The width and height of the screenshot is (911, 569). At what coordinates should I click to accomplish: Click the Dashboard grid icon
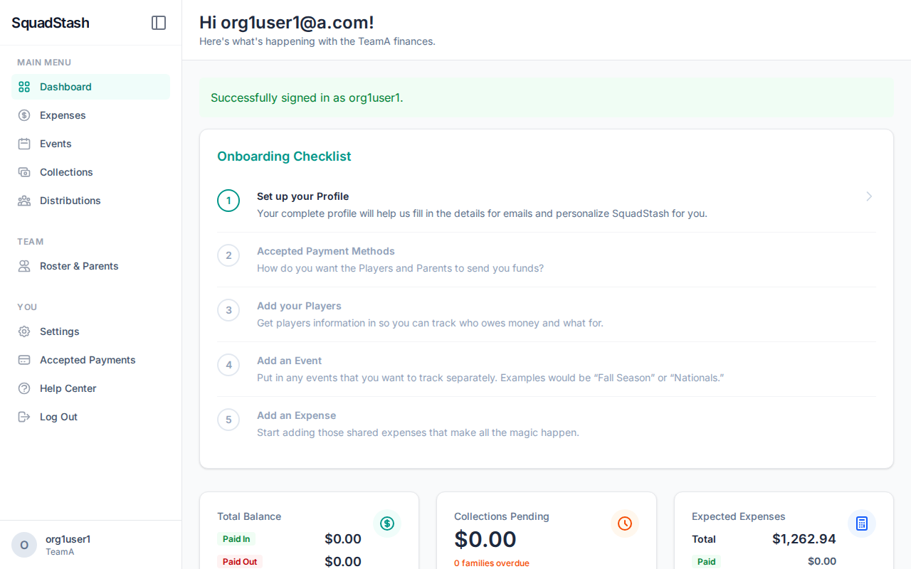(x=24, y=87)
